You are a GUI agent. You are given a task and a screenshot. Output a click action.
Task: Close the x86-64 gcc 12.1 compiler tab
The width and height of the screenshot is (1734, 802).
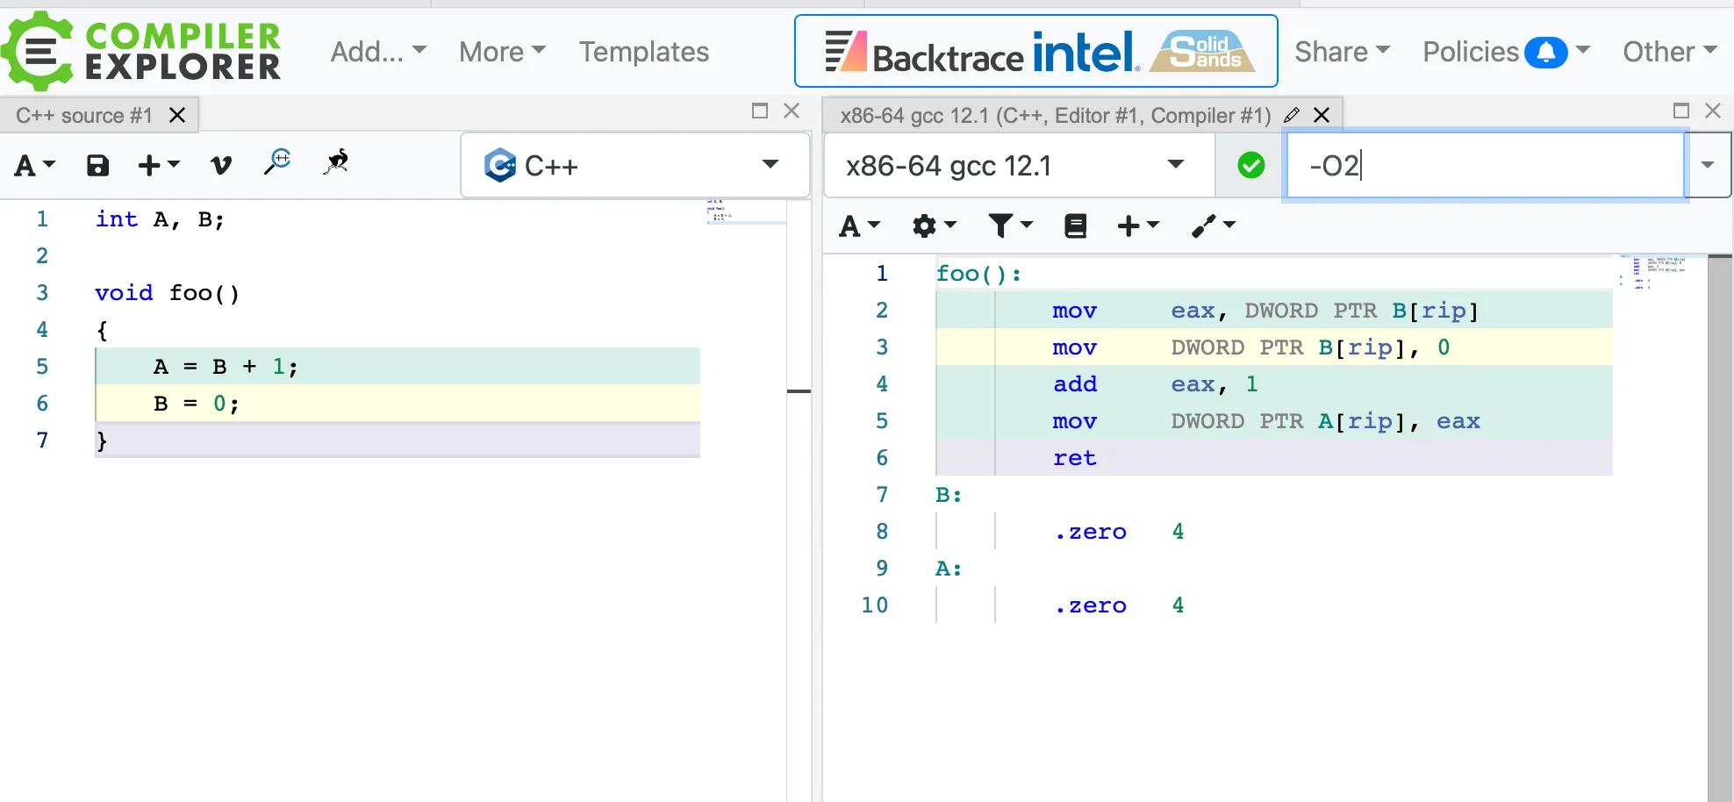[1322, 115]
